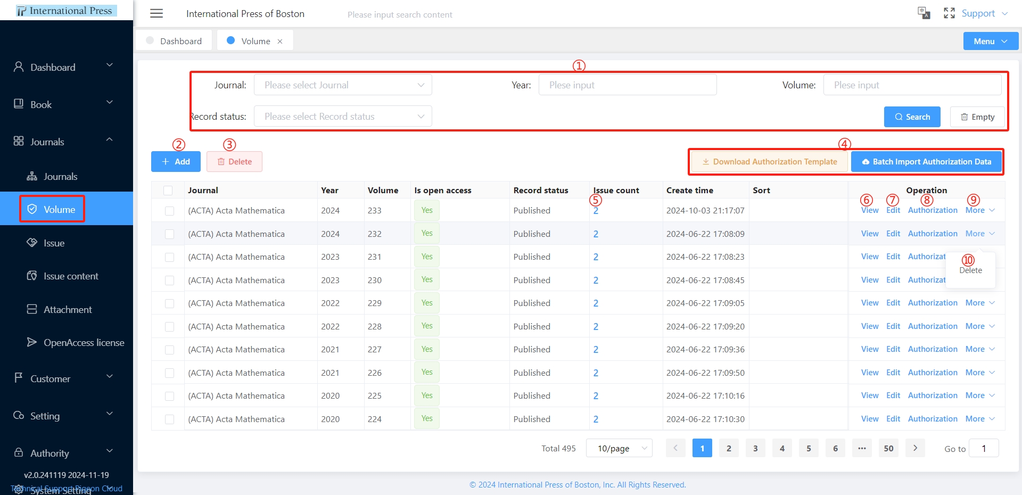Open Authorization for volume 226
1022x495 pixels.
click(x=933, y=373)
